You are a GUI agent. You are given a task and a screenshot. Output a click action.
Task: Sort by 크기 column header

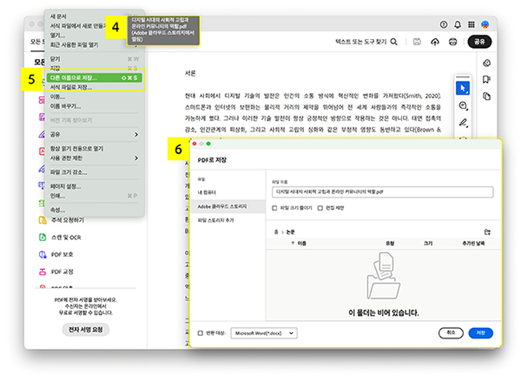429,243
